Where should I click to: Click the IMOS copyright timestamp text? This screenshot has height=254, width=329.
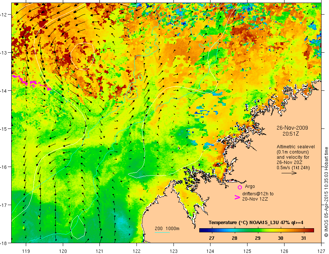326,192
